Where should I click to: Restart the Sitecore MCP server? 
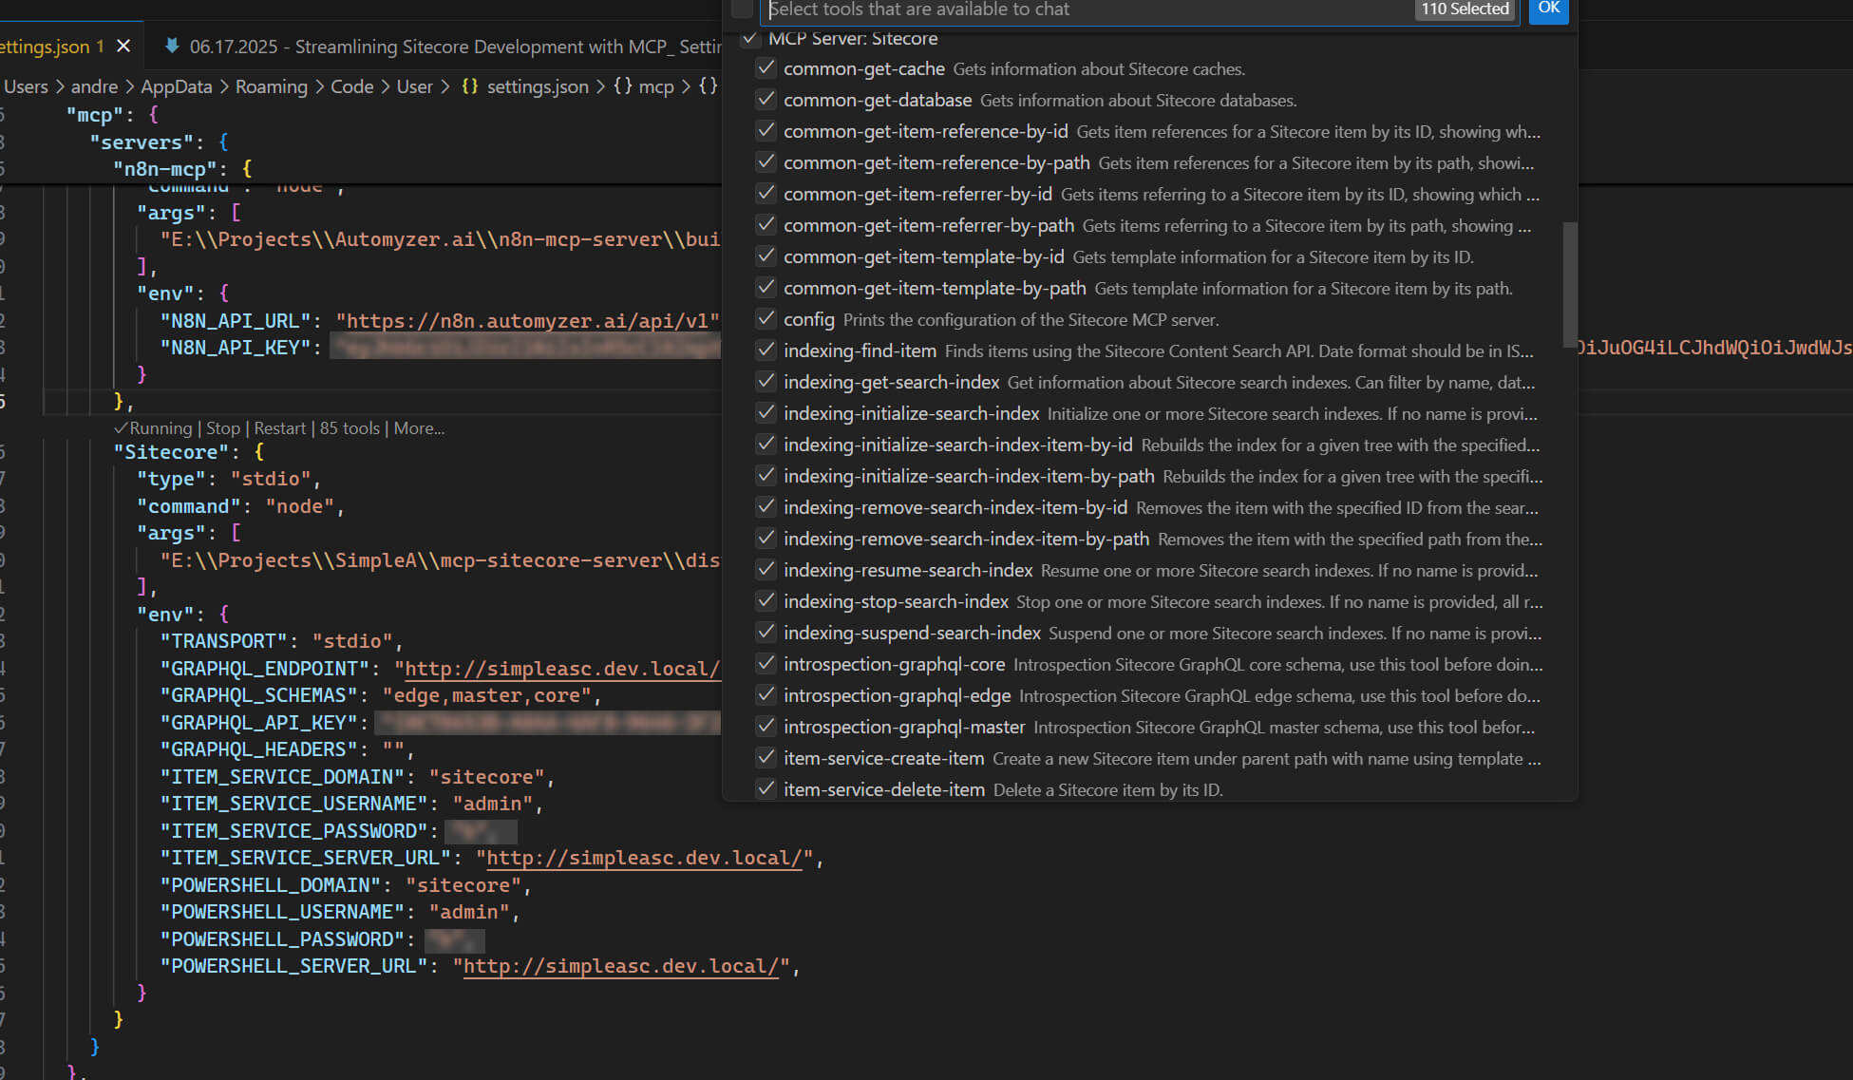click(x=280, y=428)
